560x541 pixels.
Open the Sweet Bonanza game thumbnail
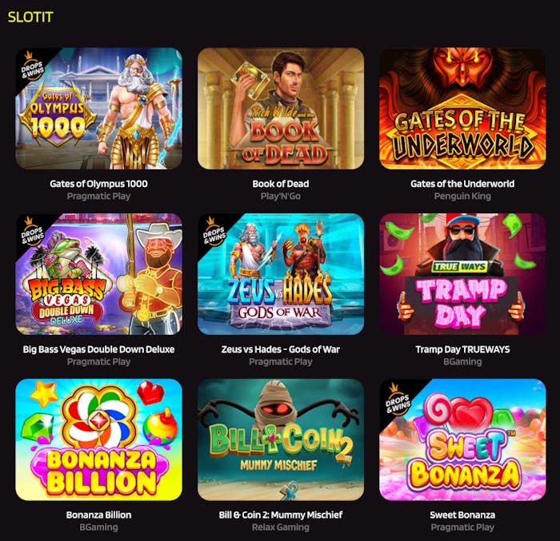pos(462,440)
